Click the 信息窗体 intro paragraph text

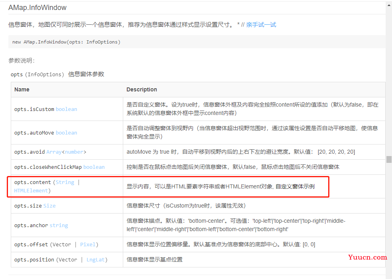(x=121, y=25)
